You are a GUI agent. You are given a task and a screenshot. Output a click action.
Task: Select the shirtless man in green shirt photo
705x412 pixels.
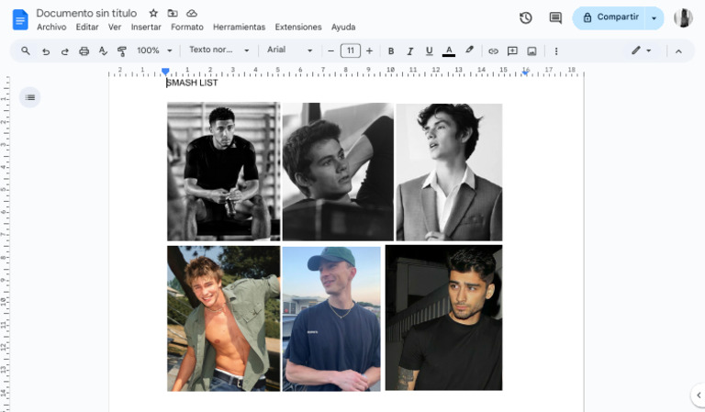coord(223,318)
